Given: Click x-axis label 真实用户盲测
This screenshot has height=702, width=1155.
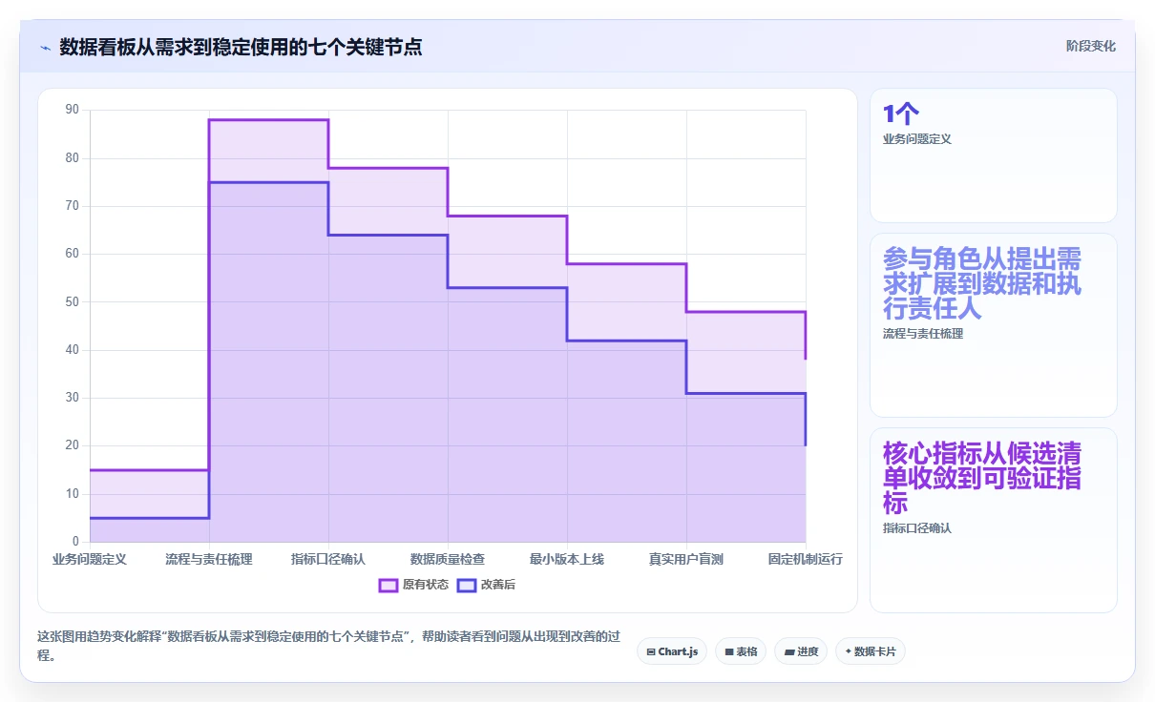Looking at the screenshot, I should (686, 559).
